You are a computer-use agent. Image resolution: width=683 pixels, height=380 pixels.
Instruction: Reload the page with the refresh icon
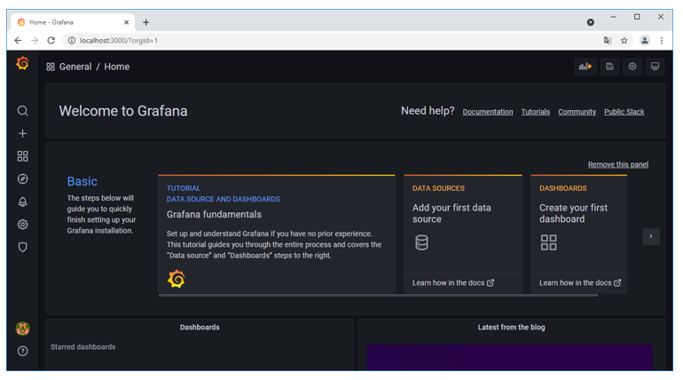(51, 41)
